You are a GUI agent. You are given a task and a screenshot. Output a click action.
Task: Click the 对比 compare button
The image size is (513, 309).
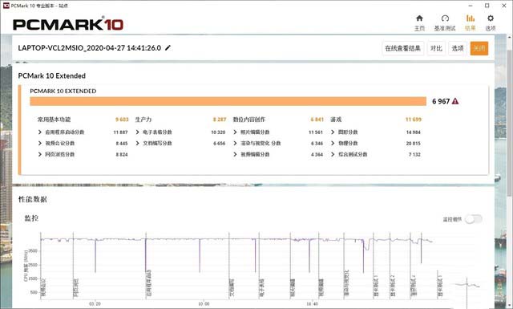[436, 48]
